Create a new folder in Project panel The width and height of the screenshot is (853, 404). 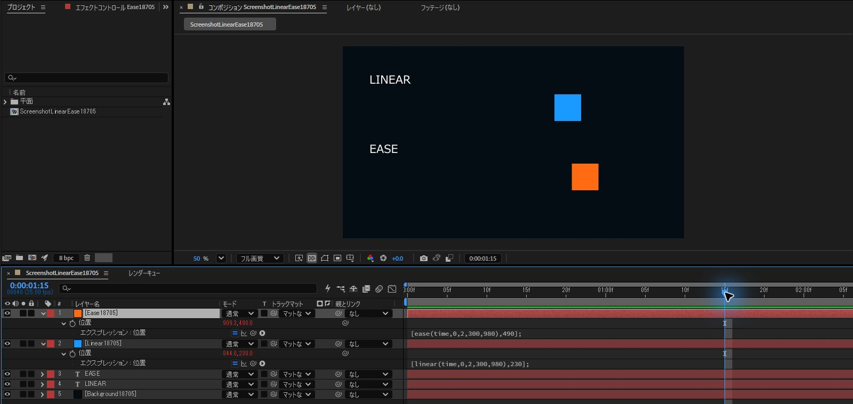19,258
